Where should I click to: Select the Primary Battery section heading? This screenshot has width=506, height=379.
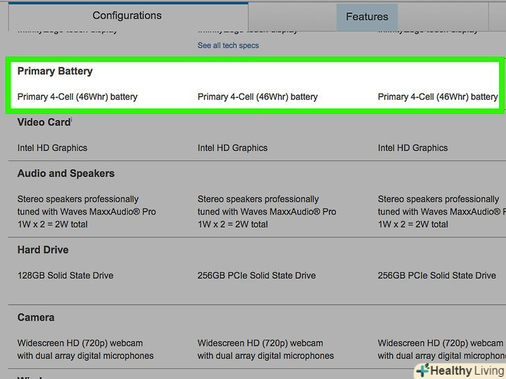tap(55, 71)
